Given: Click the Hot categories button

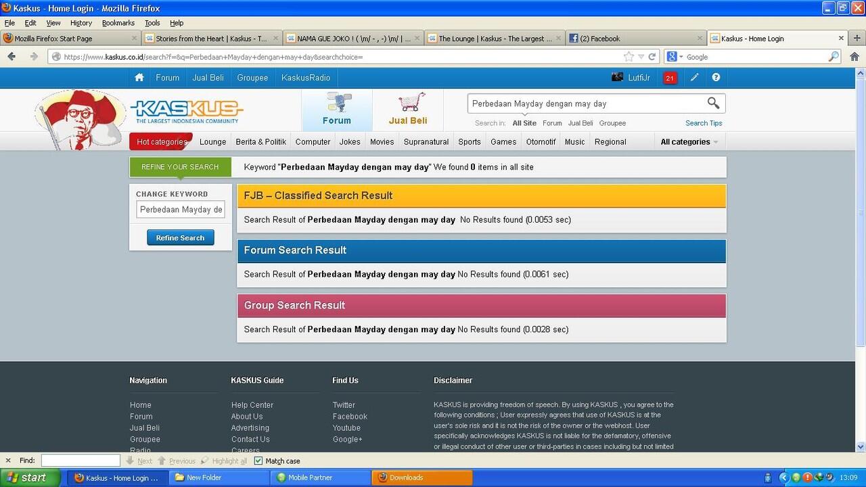Looking at the screenshot, I should (x=161, y=142).
